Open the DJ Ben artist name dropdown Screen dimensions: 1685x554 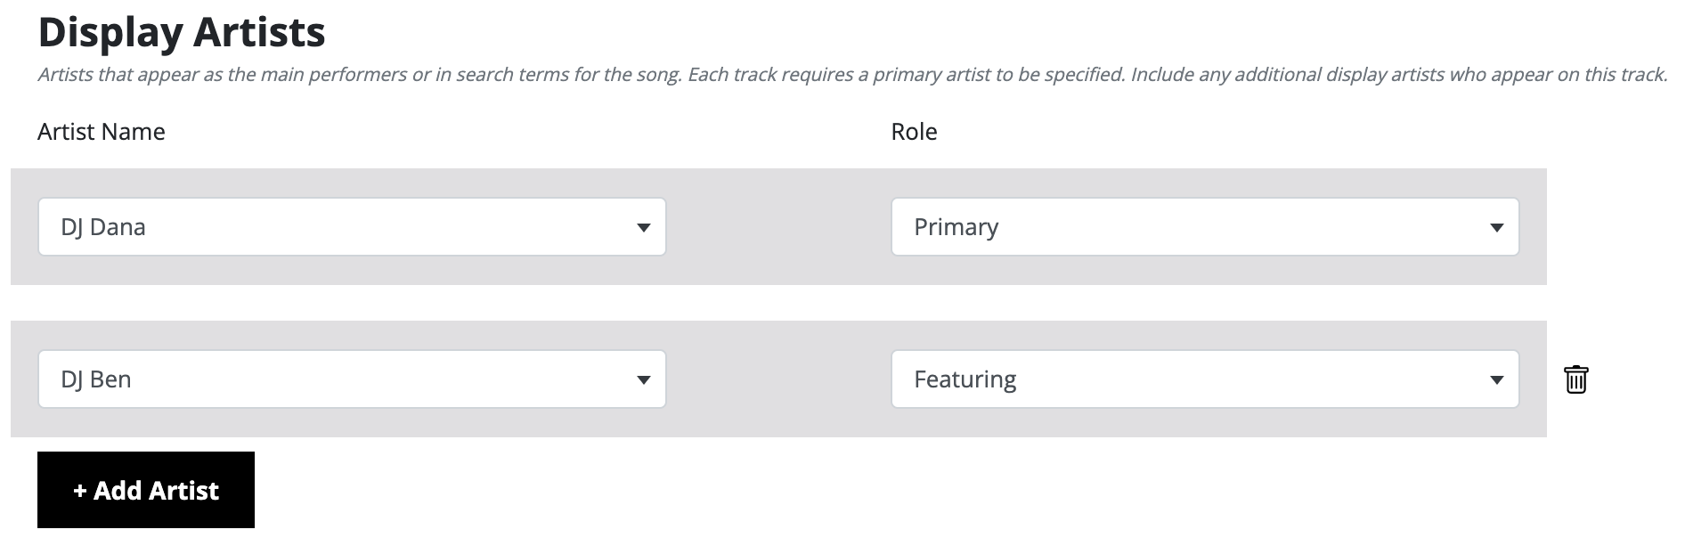tap(352, 379)
